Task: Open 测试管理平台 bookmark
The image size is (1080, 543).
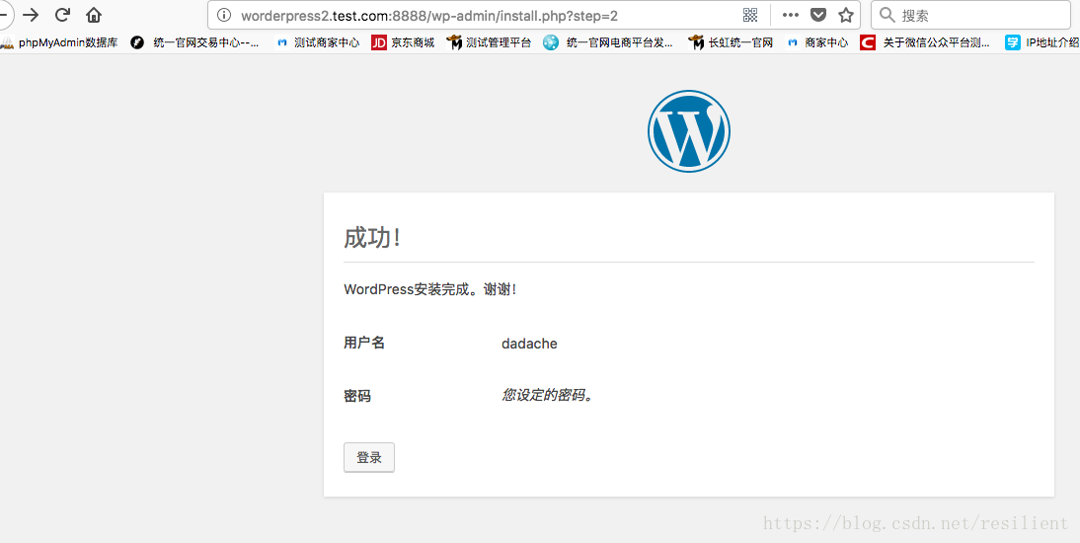Action: (x=489, y=42)
